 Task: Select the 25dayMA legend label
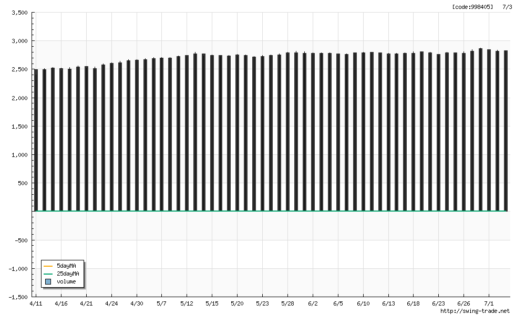click(68, 274)
